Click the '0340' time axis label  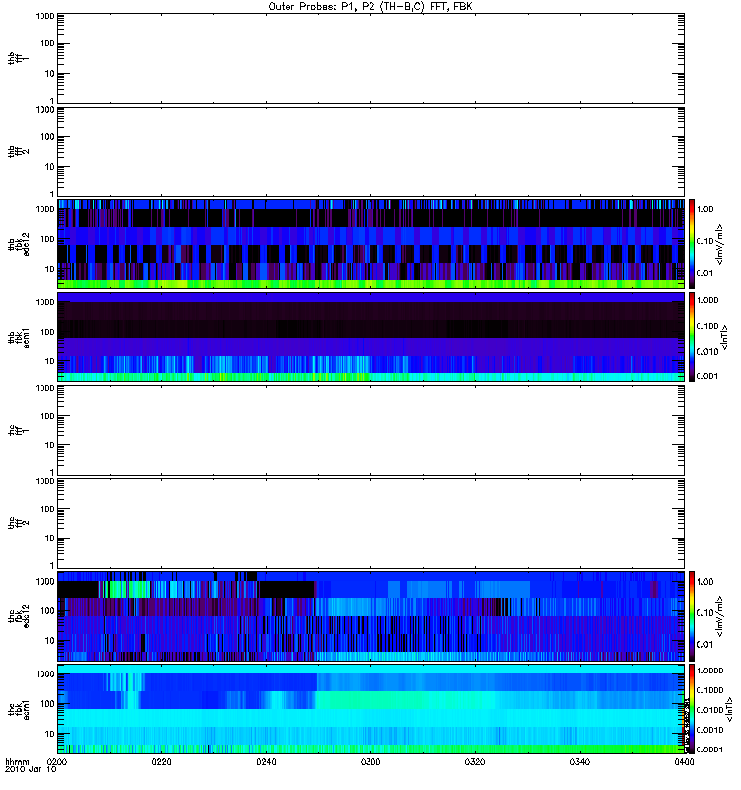pyautogui.click(x=580, y=762)
